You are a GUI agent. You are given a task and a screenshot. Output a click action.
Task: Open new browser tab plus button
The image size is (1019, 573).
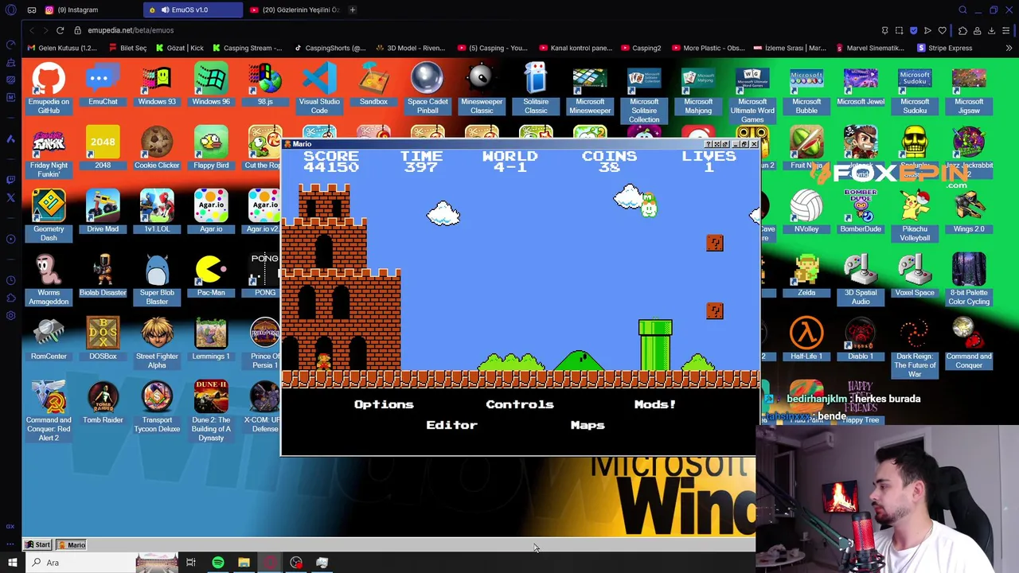pyautogui.click(x=353, y=10)
